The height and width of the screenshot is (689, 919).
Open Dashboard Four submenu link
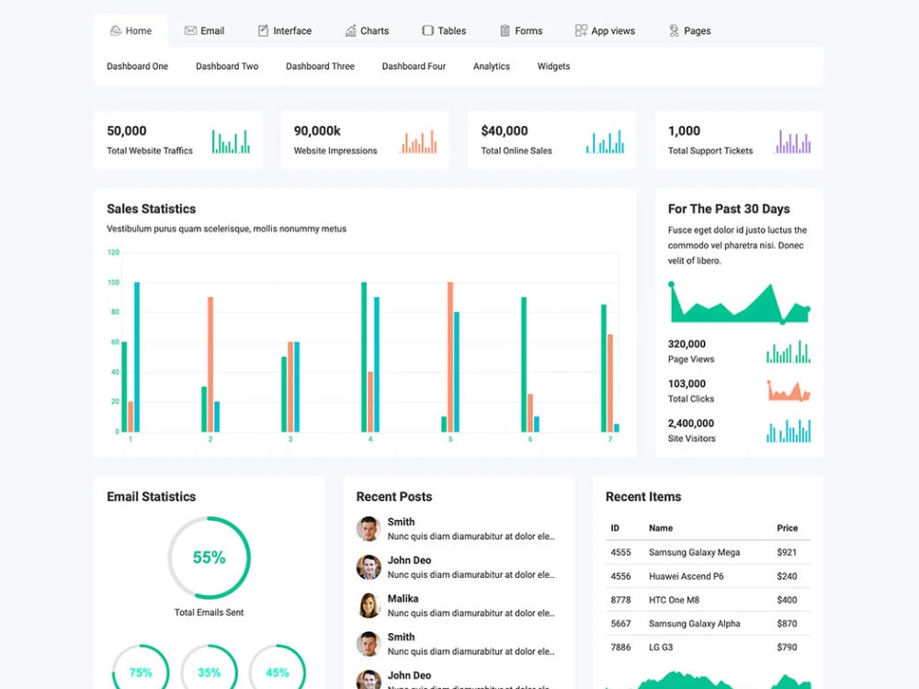414,66
